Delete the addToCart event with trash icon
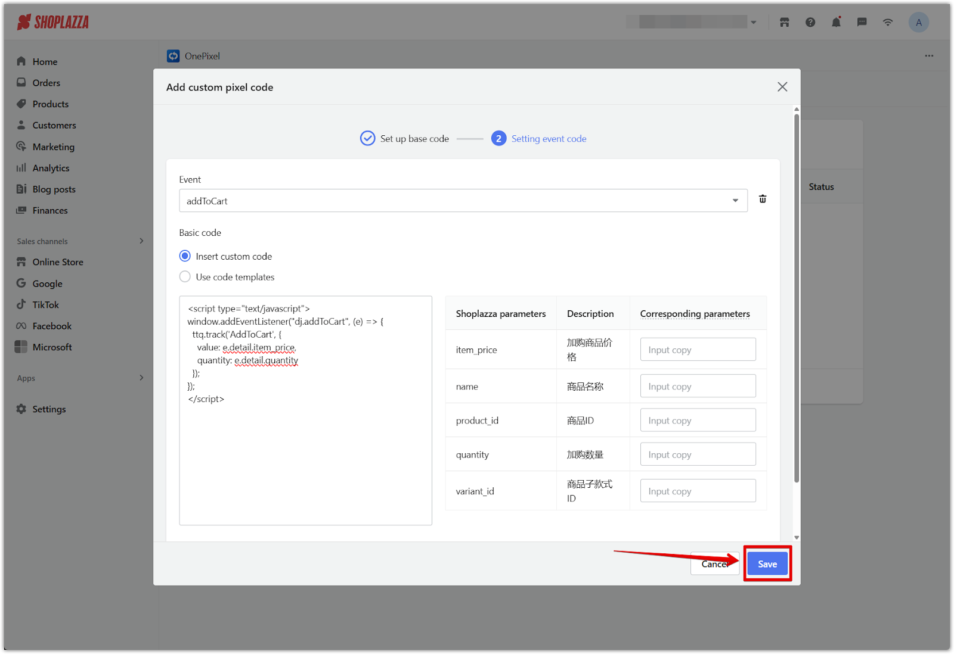Image resolution: width=954 pixels, height=654 pixels. (x=763, y=199)
